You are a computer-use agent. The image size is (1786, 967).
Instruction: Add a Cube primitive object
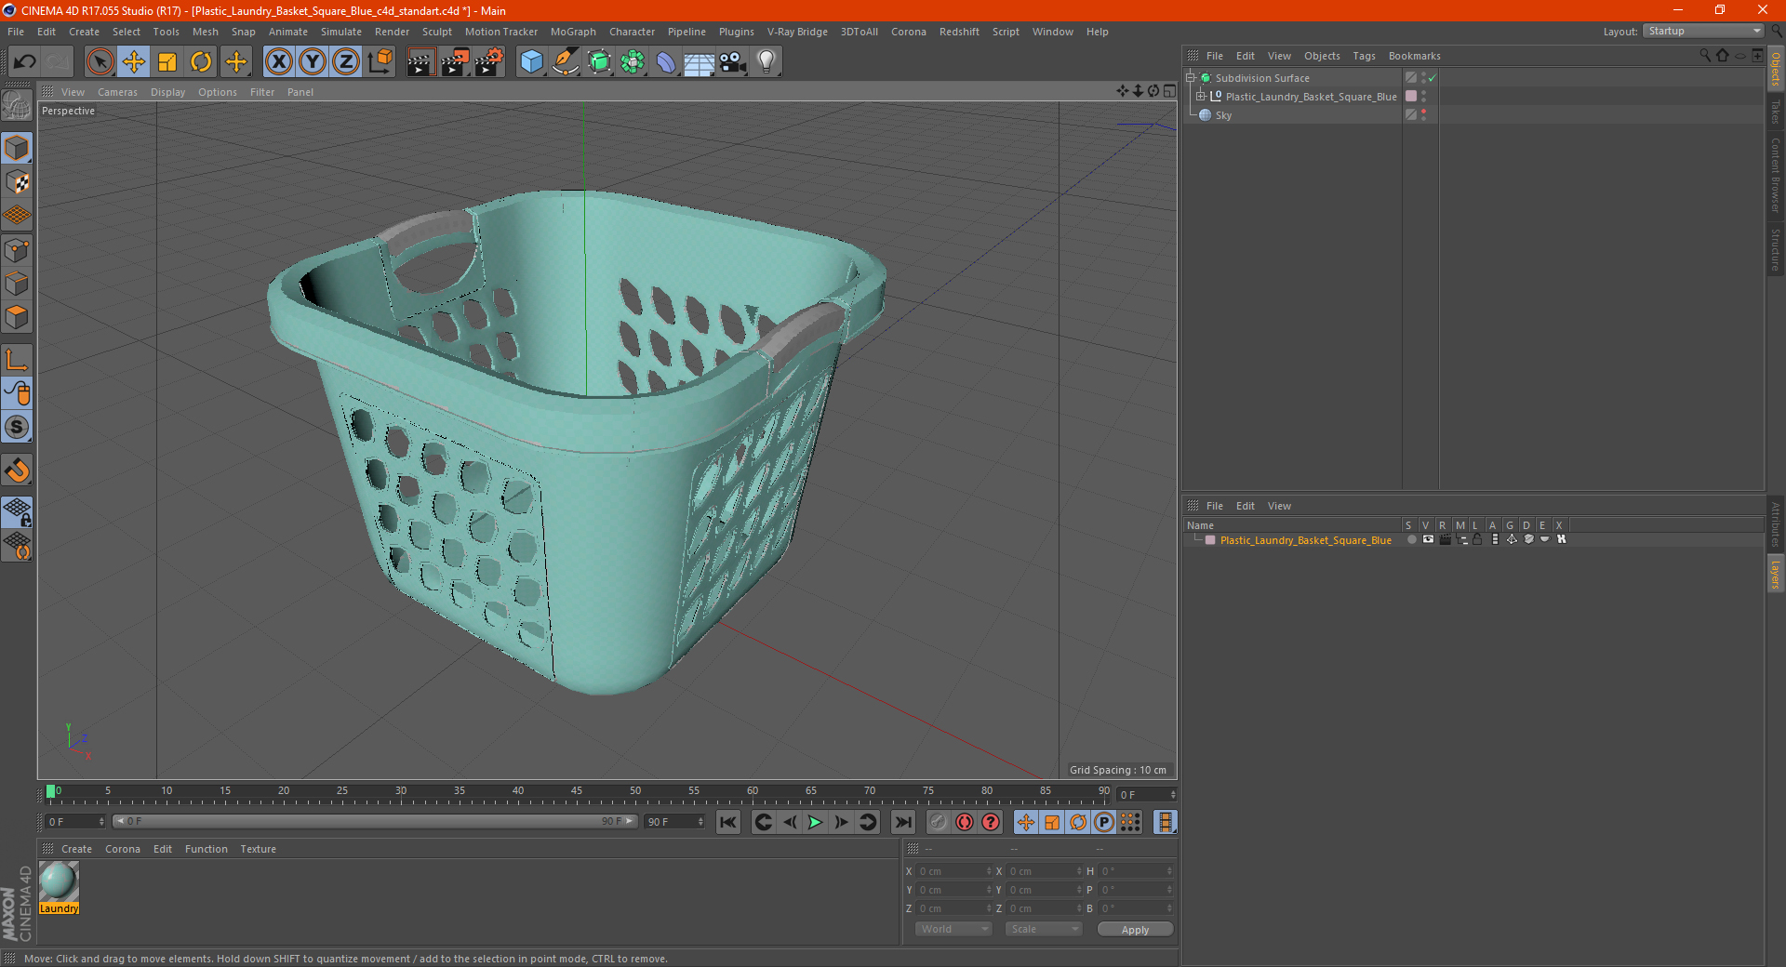[531, 62]
